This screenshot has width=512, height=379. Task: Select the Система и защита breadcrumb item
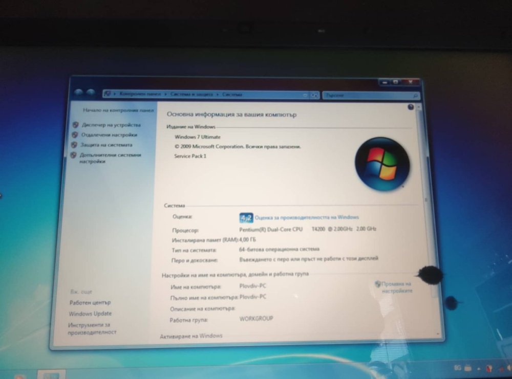(x=193, y=95)
